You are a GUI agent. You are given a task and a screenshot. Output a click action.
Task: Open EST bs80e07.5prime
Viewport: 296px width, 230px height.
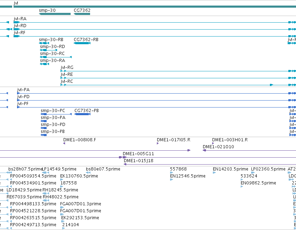coord(103,169)
